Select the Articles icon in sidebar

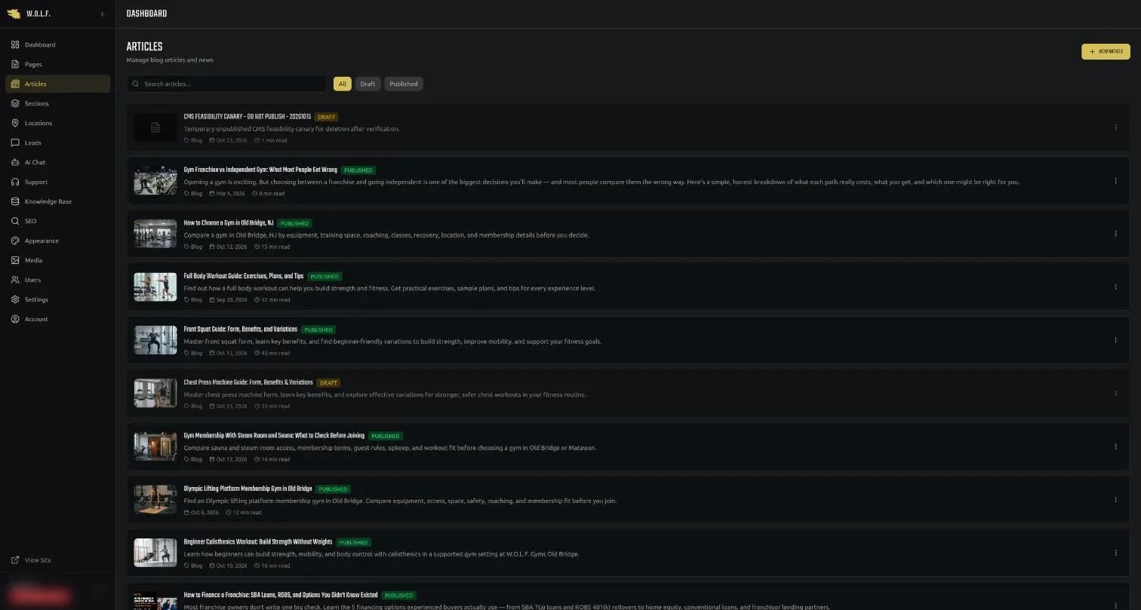click(x=15, y=84)
